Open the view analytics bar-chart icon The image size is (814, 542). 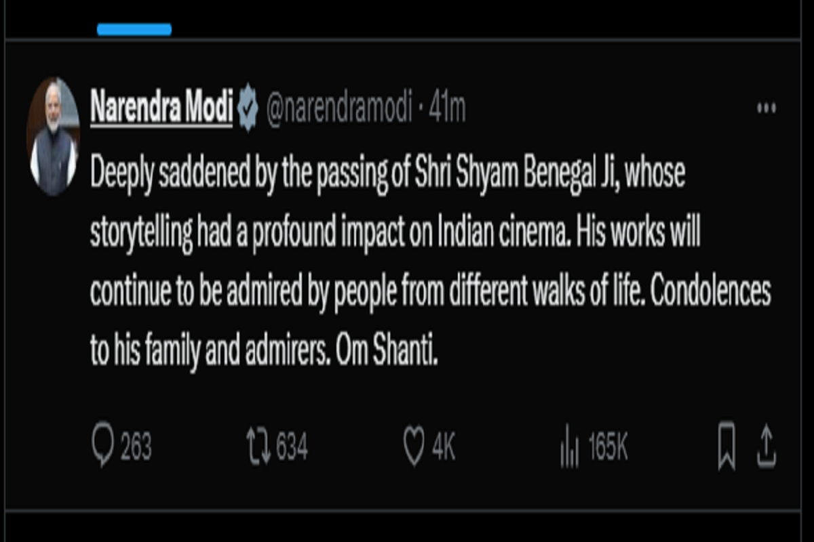click(570, 449)
